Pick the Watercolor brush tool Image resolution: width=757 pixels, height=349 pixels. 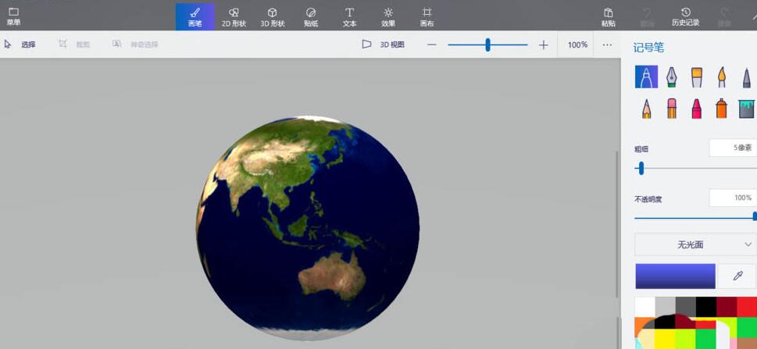pos(721,77)
